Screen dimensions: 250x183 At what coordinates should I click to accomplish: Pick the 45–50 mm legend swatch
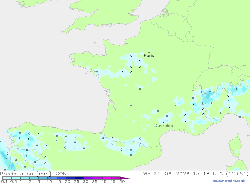coord(116,178)
